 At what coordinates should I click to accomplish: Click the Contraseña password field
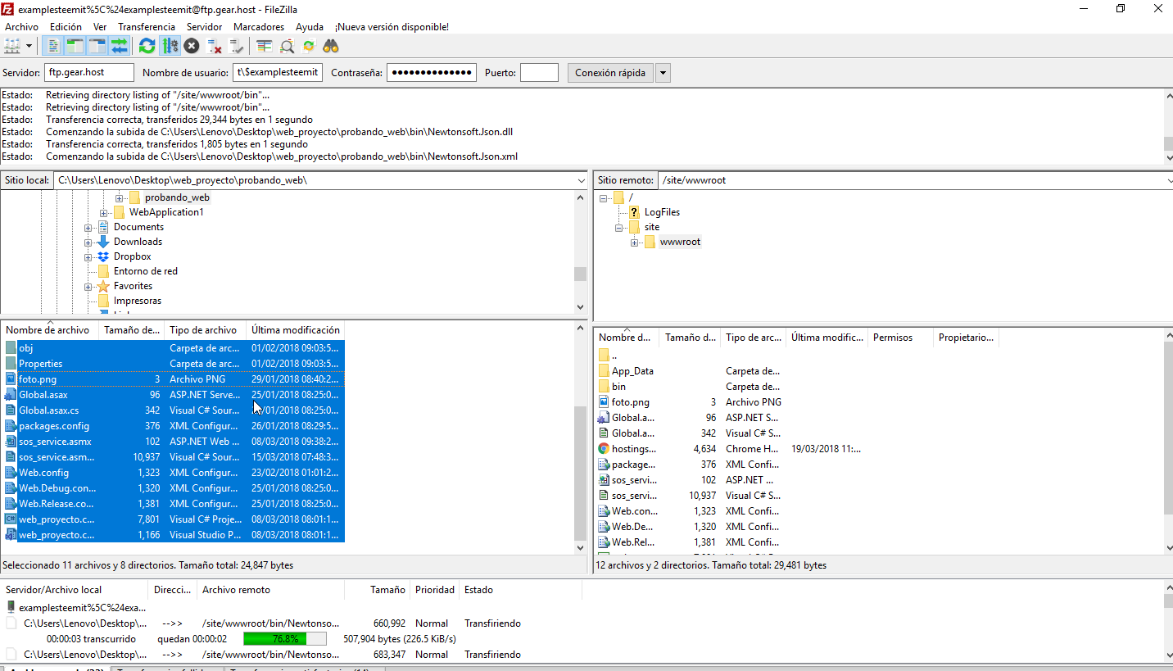432,72
